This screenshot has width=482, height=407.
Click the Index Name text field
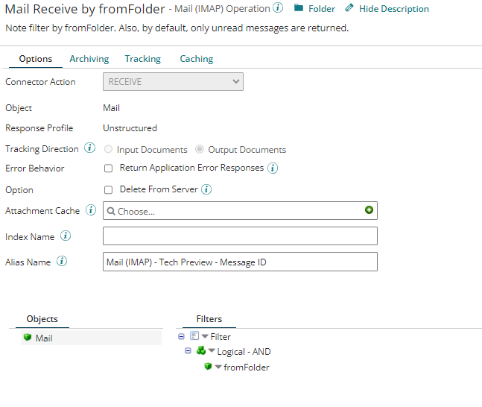coord(240,236)
